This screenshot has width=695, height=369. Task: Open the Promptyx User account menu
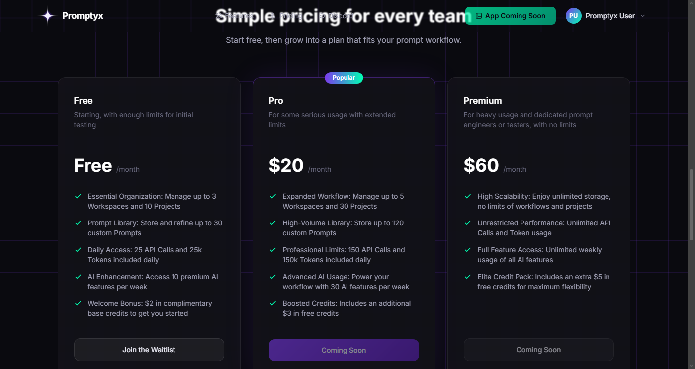(x=610, y=16)
